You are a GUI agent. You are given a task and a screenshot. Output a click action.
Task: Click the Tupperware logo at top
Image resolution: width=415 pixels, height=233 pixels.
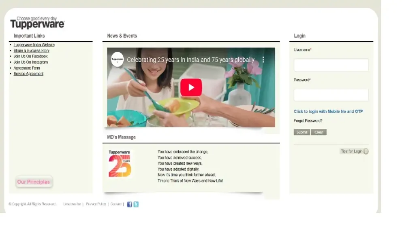tap(37, 23)
